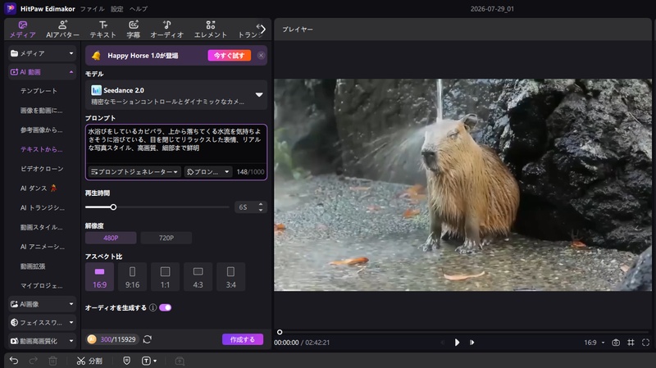Image resolution: width=656 pixels, height=368 pixels.
Task: Select the 1:1 aspect ratio
Action: click(x=166, y=277)
